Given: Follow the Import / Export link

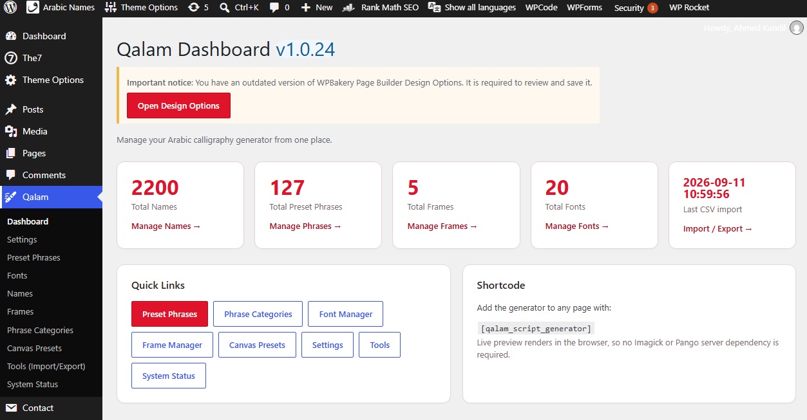Looking at the screenshot, I should point(717,228).
